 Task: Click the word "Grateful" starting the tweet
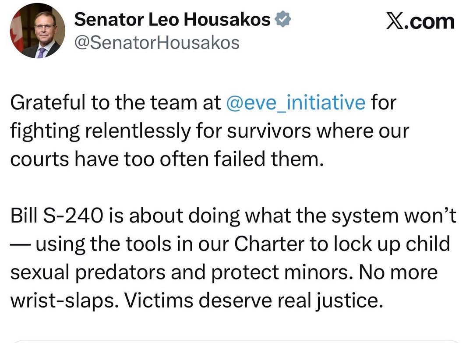tap(46, 103)
